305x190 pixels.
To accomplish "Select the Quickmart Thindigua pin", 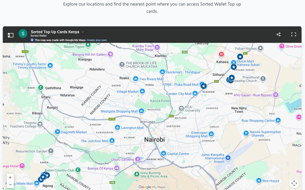I will tap(162, 72).
